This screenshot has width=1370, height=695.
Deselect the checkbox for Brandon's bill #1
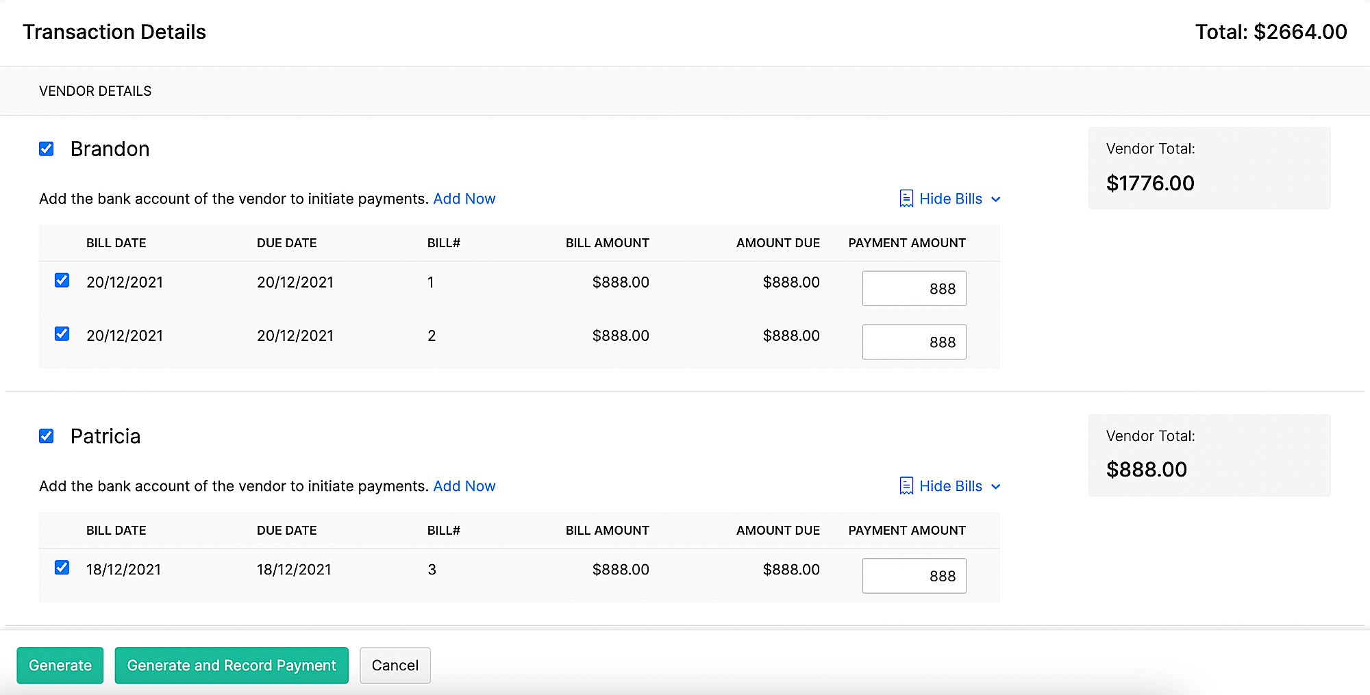click(62, 281)
